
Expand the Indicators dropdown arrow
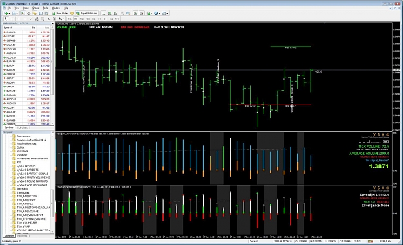pos(152,13)
